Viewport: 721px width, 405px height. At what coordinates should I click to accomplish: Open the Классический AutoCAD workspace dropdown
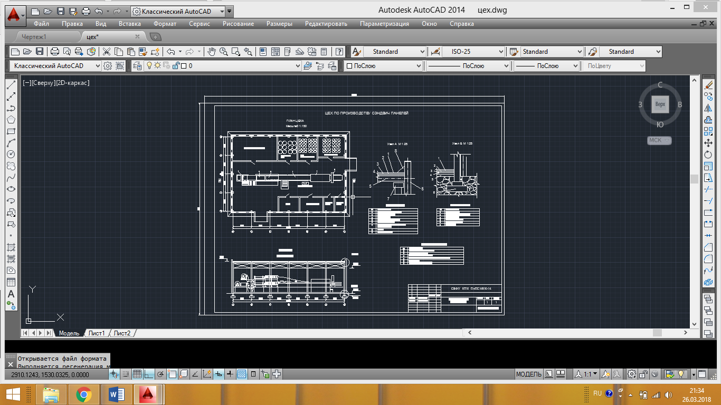pyautogui.click(x=55, y=66)
